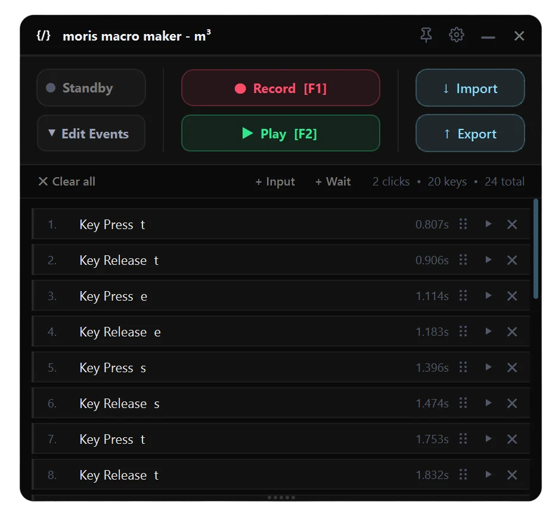The image size is (549, 516).
Task: Play event 4 Key Release e
Action: [x=488, y=331]
